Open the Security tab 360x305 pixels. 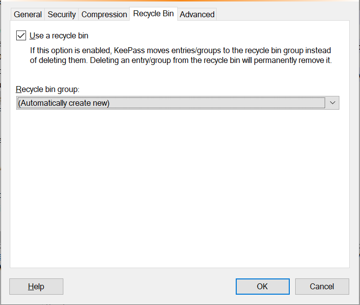(x=61, y=14)
